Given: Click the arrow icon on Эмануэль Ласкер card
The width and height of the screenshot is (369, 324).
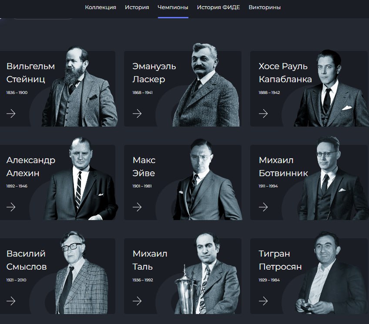Looking at the screenshot, I should (x=137, y=114).
